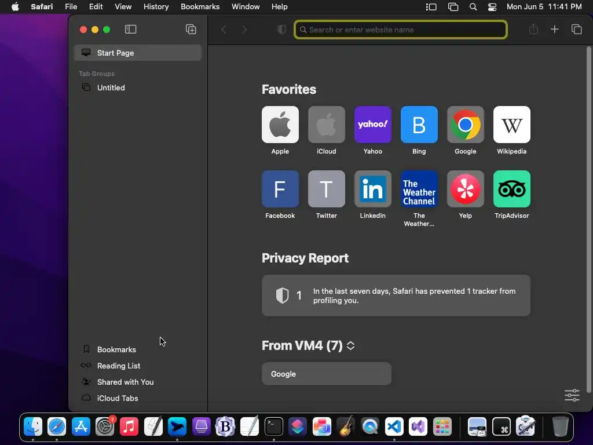
Task: Click the back navigation arrow
Action: [x=224, y=30]
